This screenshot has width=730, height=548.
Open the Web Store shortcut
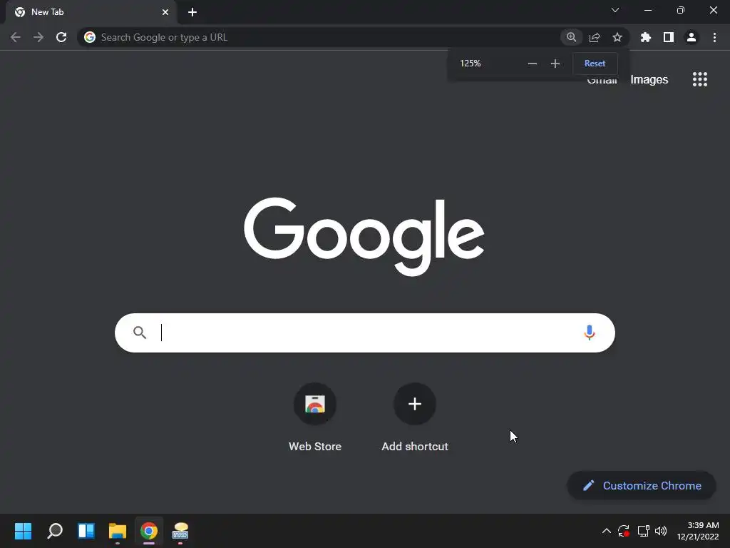314,417
